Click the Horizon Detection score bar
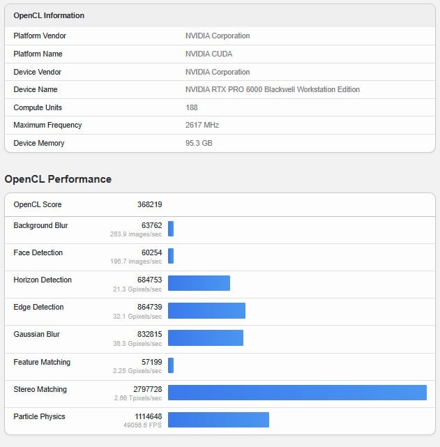The width and height of the screenshot is (440, 447). tap(199, 283)
